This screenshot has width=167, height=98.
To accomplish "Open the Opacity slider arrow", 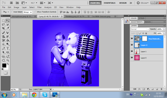I will coord(164,29).
